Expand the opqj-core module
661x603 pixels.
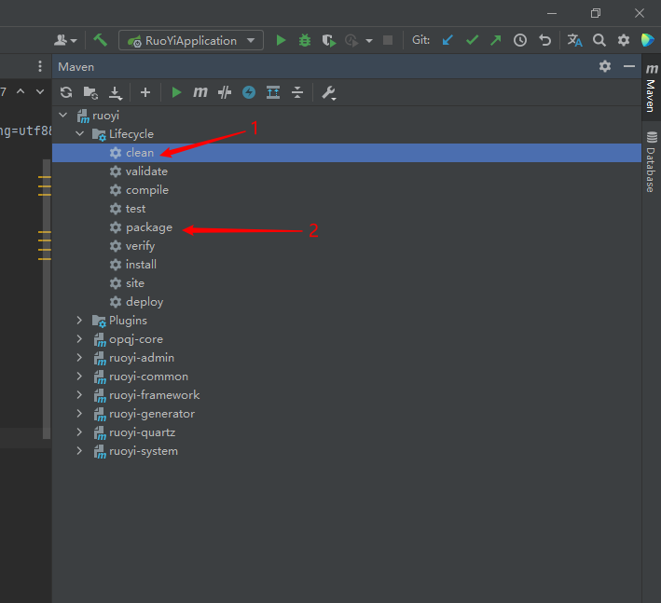tap(79, 339)
